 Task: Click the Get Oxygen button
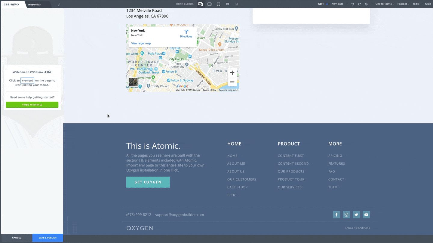click(148, 182)
